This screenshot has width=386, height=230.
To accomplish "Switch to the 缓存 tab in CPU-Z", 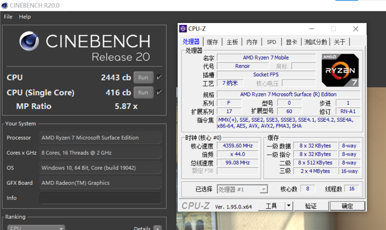I will coord(212,42).
